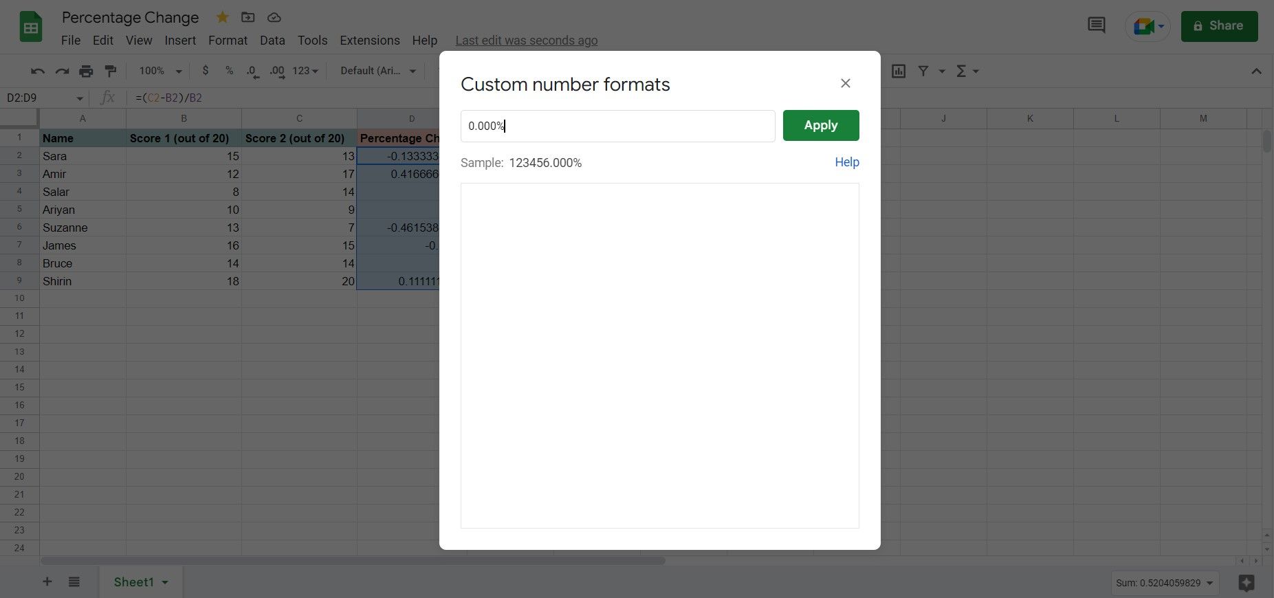Screen dimensions: 1274x598
Task: Click the Insert chart icon
Action: click(898, 71)
